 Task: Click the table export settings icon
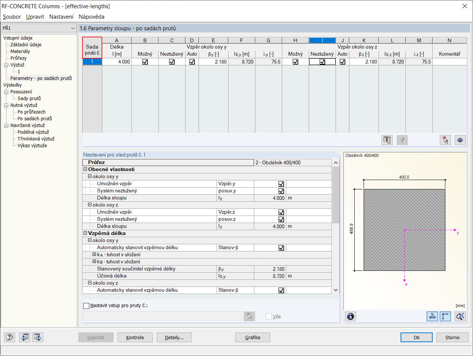click(387, 140)
